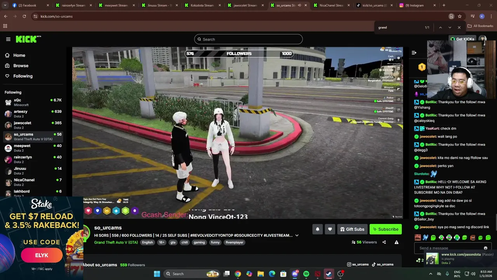This screenshot has width=497, height=280.
Task: Open NicaChanel channel in Following list
Action: click(x=33, y=182)
